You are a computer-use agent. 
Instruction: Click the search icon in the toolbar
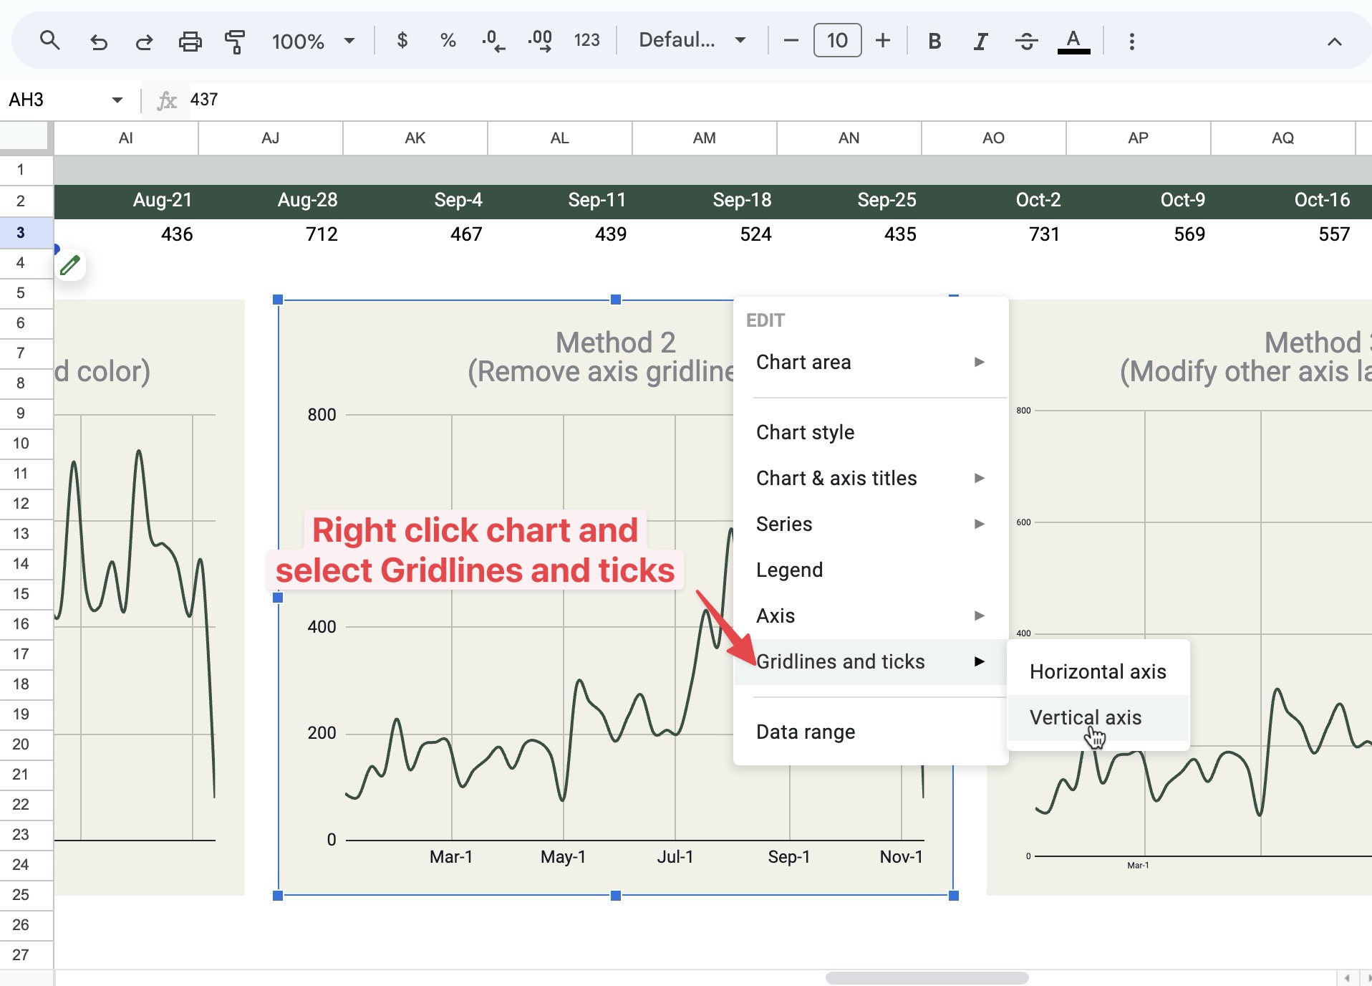[49, 41]
